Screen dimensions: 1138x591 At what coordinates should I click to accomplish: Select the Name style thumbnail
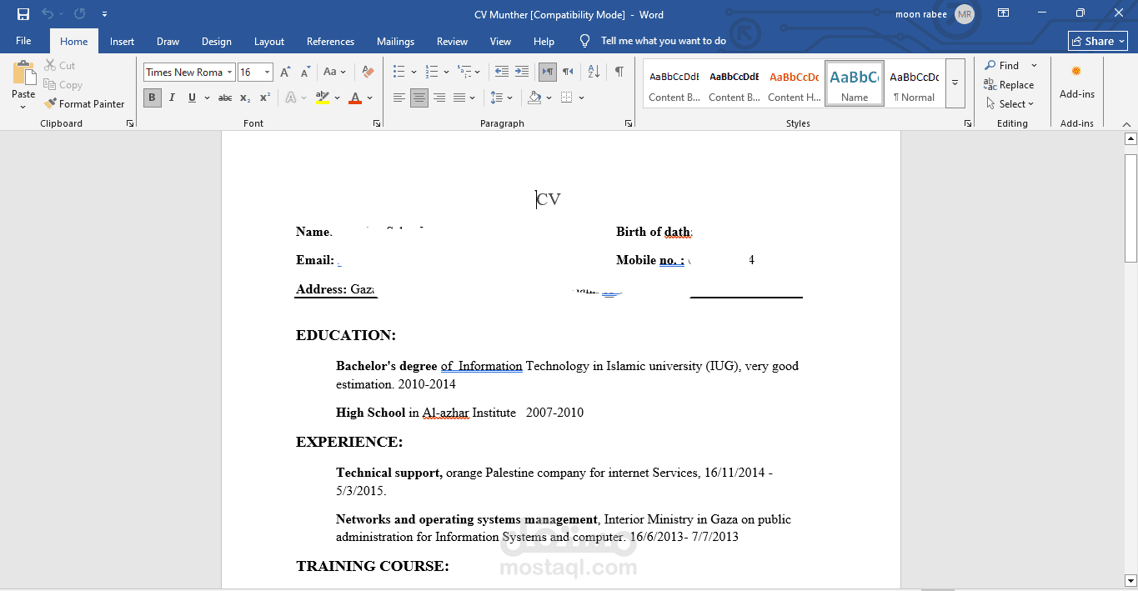[x=855, y=83]
